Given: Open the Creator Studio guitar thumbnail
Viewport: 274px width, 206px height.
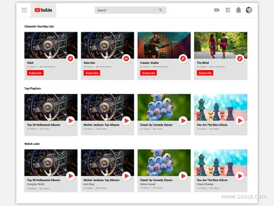Looking at the screenshot, I should (x=164, y=45).
